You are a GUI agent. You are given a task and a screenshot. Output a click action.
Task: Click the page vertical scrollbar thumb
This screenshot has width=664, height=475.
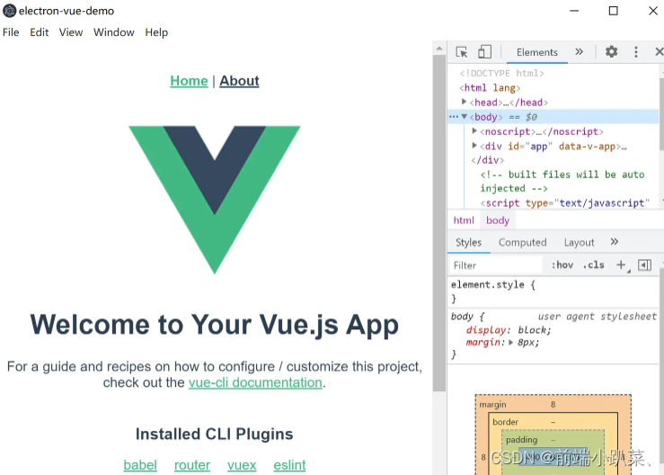tap(439, 223)
